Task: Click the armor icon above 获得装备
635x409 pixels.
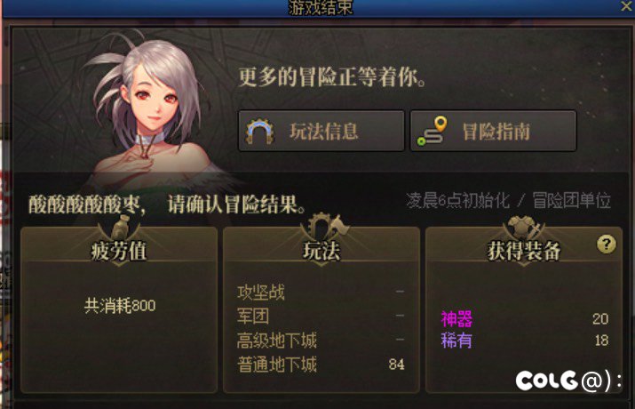Action: click(524, 227)
